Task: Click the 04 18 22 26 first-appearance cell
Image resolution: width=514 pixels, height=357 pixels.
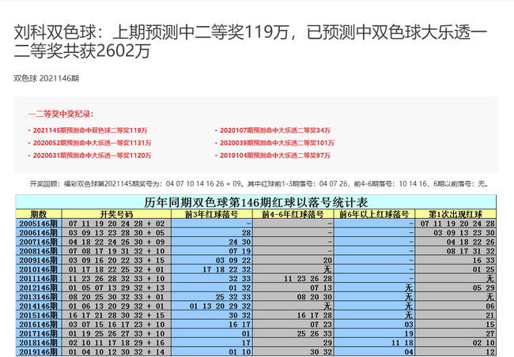Action: tap(455, 242)
